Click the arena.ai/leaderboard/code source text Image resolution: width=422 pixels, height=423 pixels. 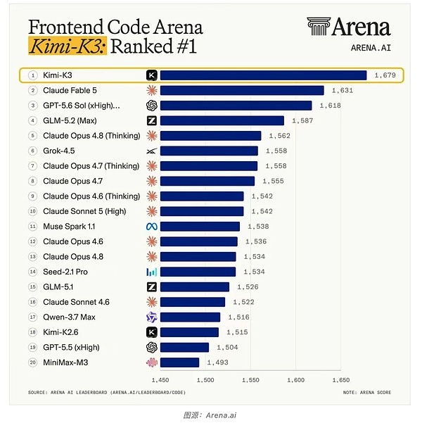click(x=149, y=393)
